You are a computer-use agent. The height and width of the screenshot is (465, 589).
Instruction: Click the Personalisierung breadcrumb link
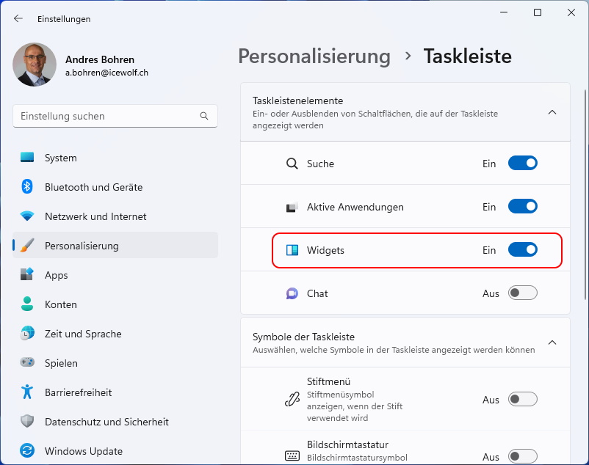(314, 56)
